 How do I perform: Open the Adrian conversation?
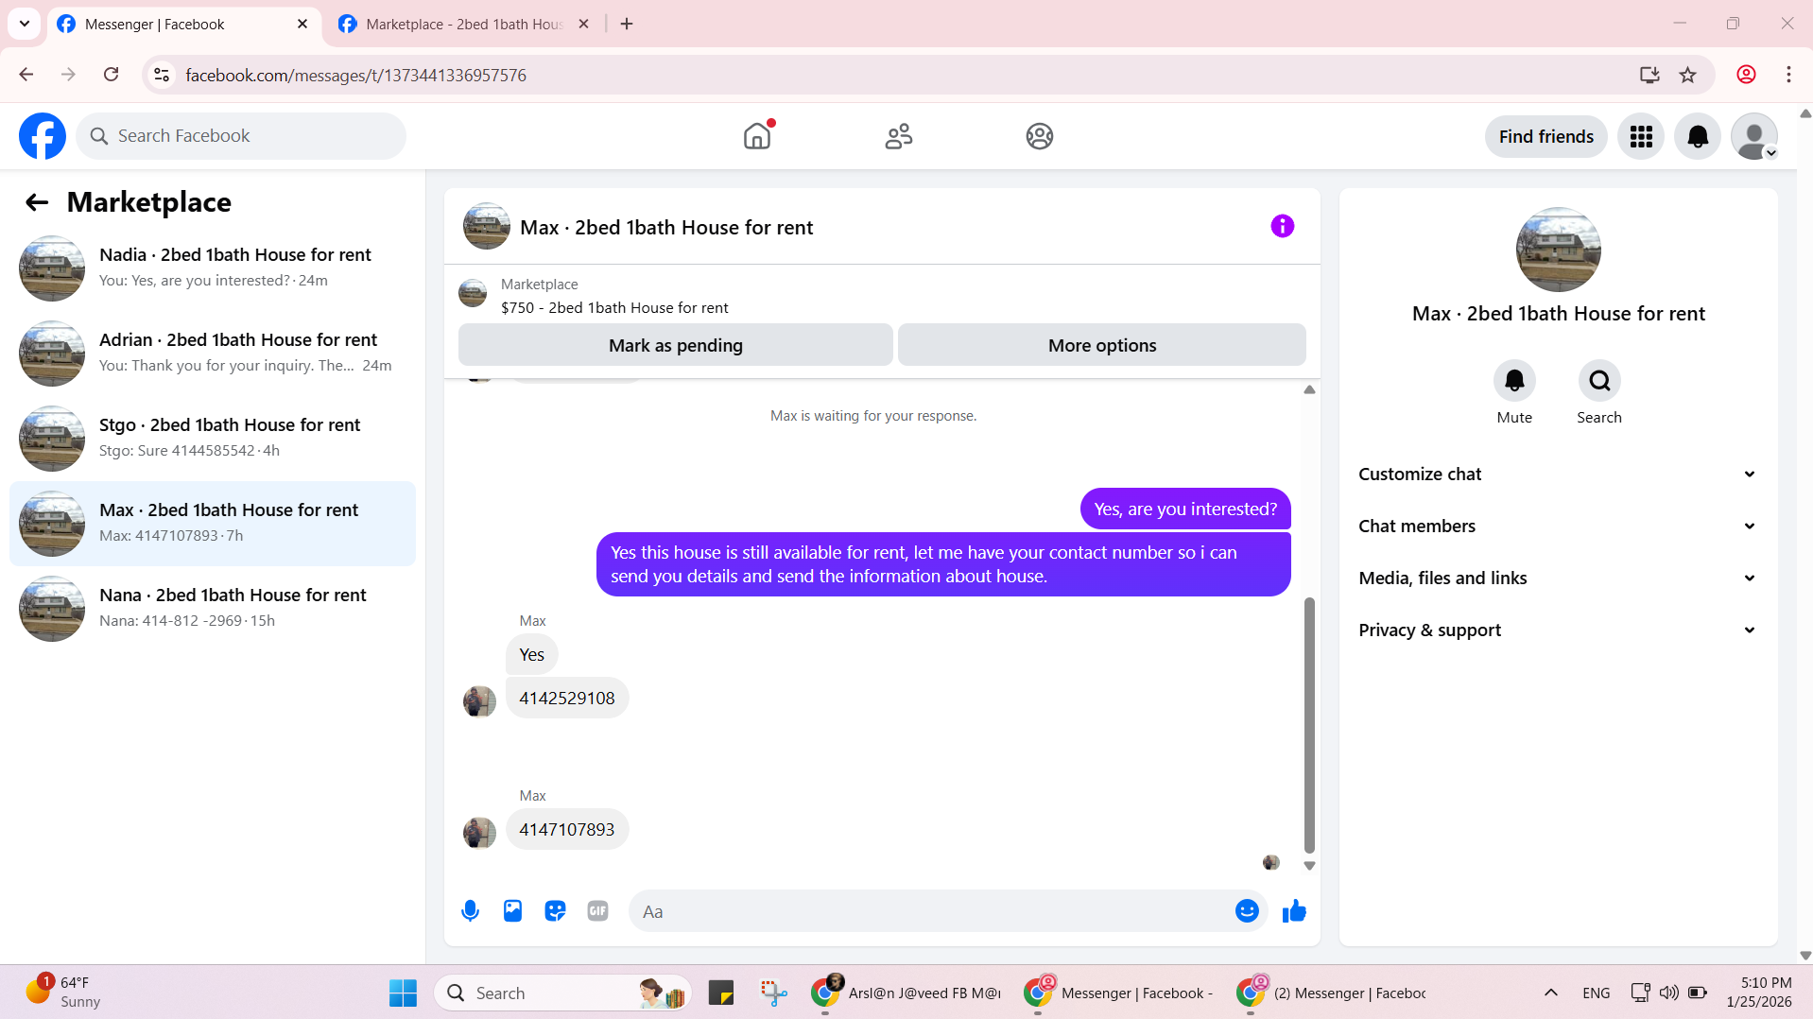click(x=213, y=354)
